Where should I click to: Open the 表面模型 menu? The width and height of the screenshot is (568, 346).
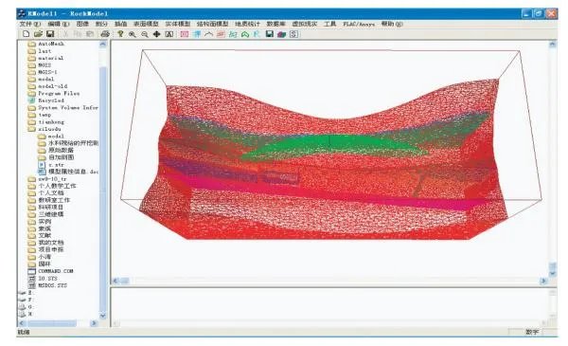146,24
